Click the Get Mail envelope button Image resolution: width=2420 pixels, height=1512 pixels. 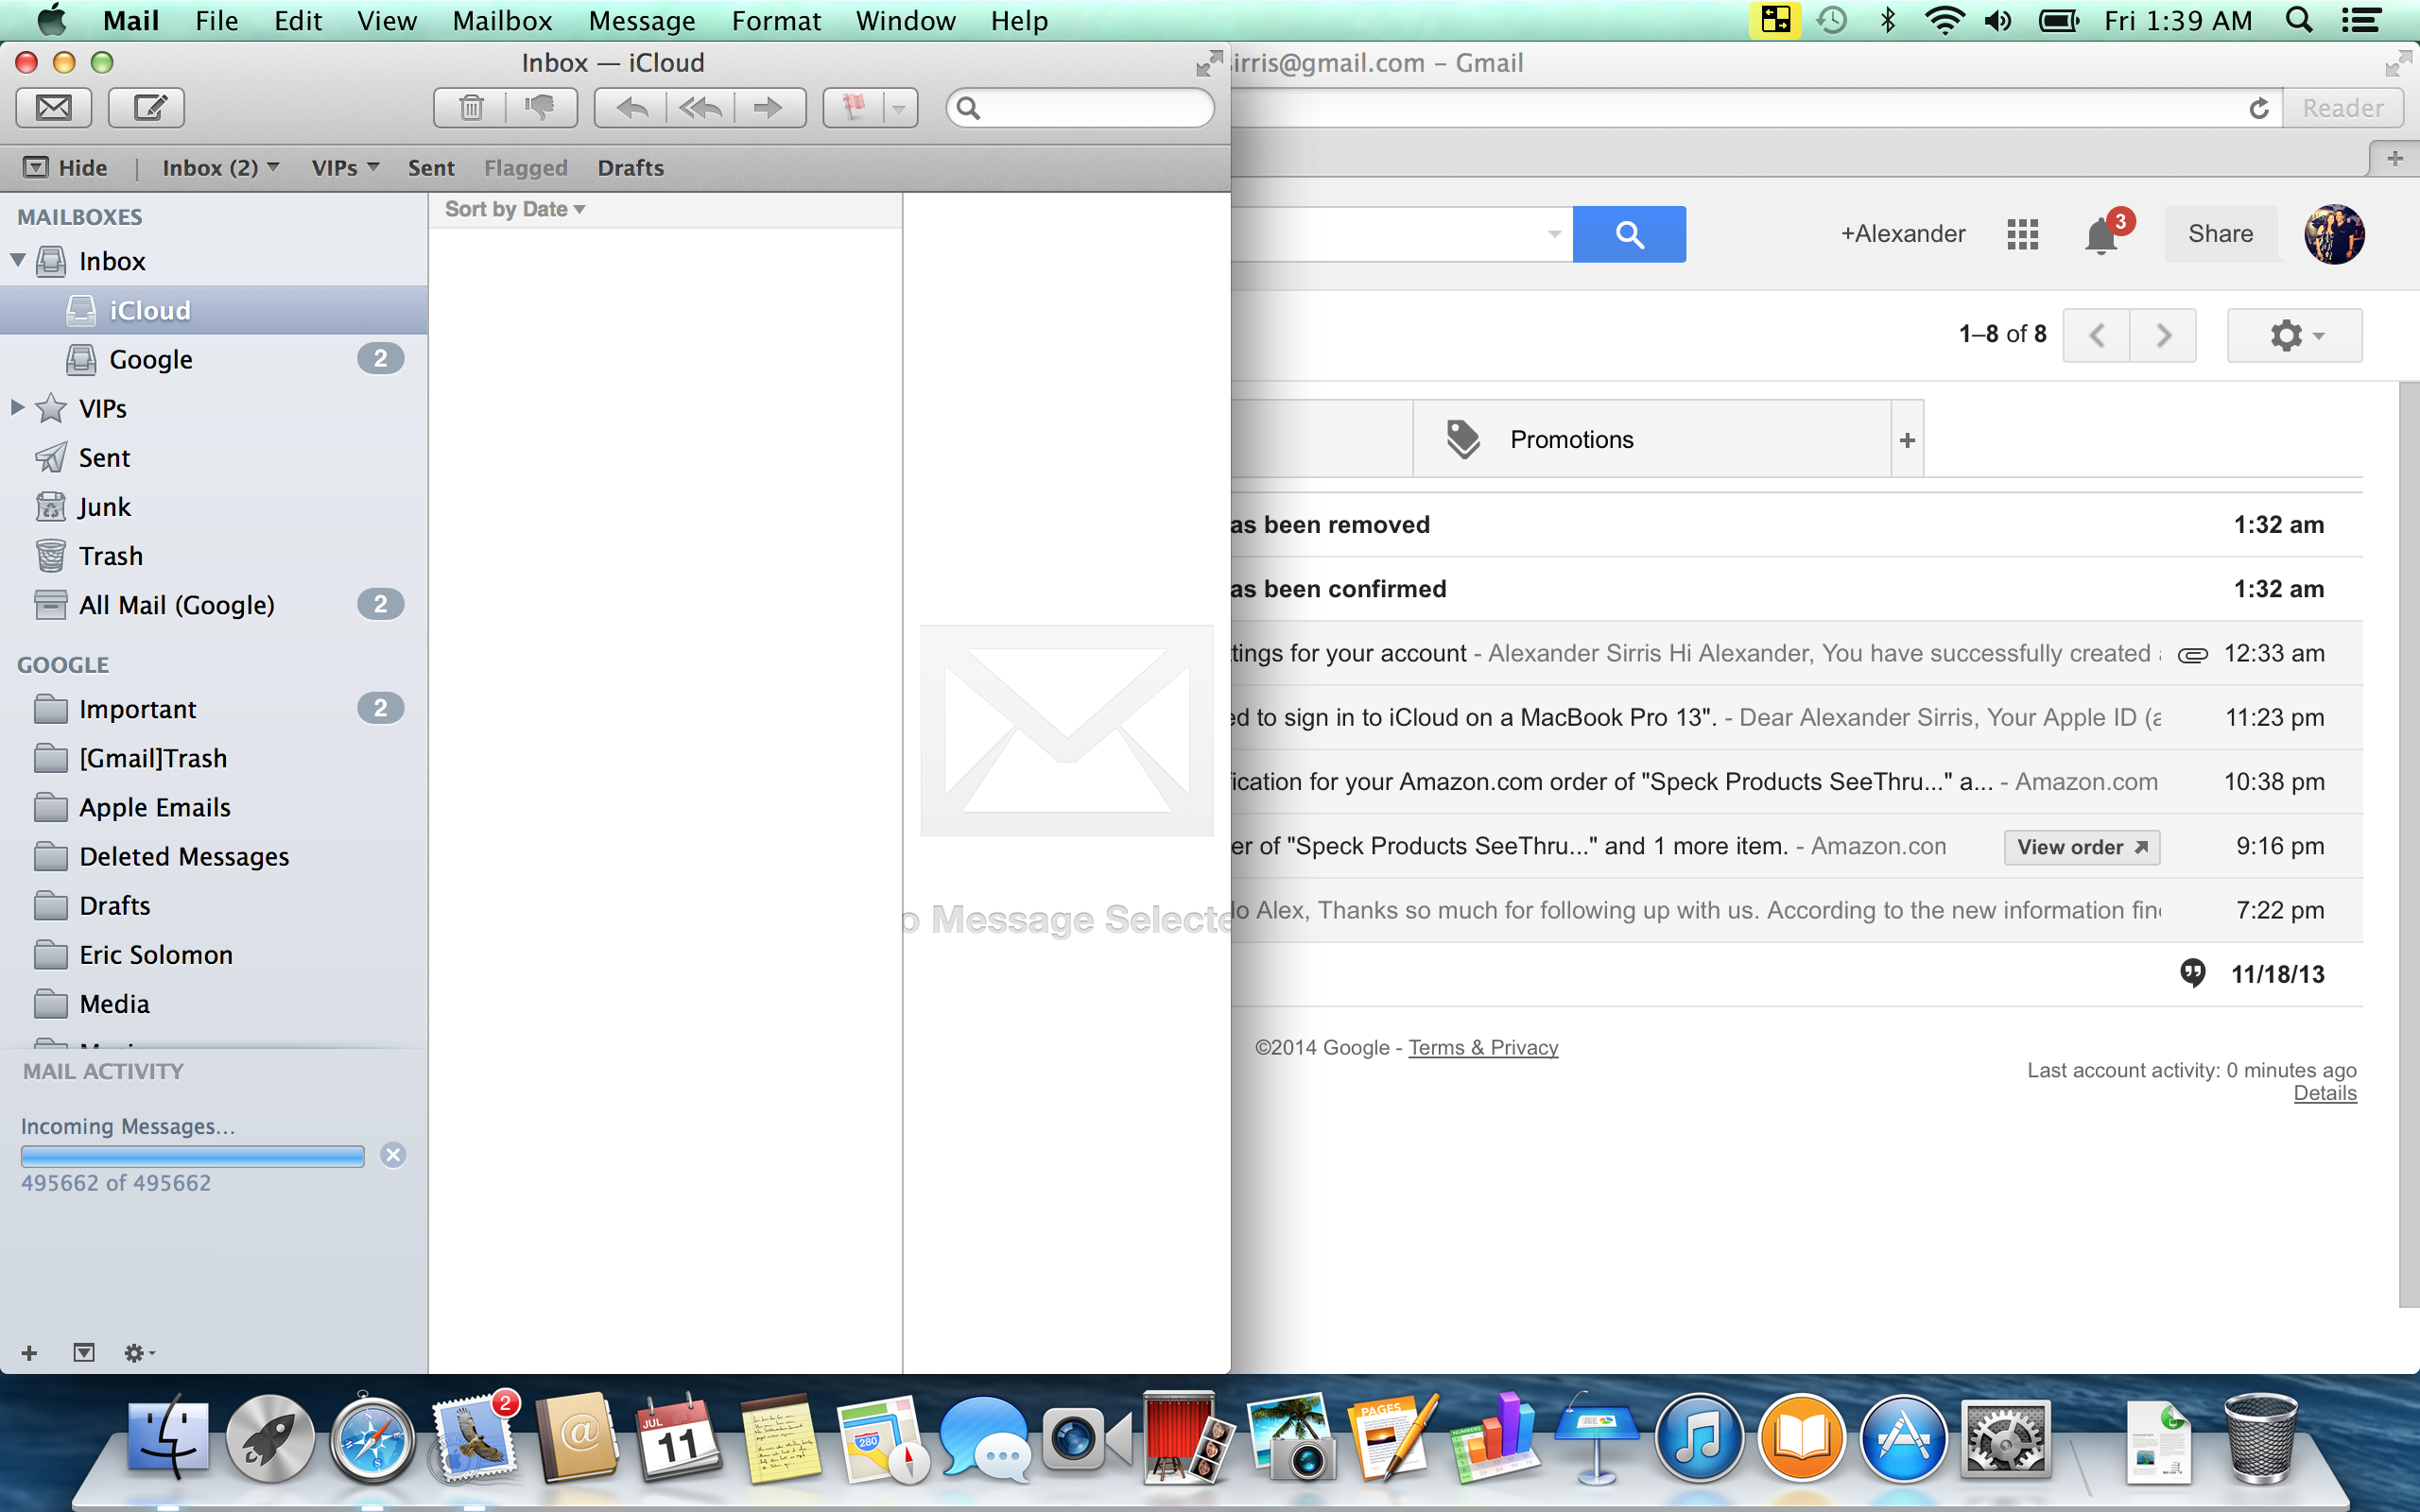coord(54,107)
